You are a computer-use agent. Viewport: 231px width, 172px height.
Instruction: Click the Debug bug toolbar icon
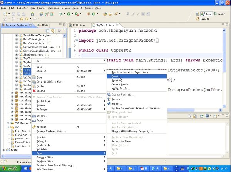click(x=60, y=14)
